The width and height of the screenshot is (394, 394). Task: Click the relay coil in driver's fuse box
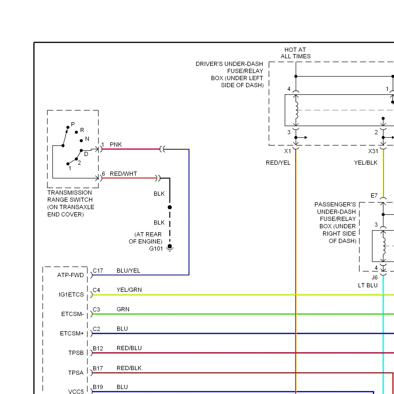[297, 110]
